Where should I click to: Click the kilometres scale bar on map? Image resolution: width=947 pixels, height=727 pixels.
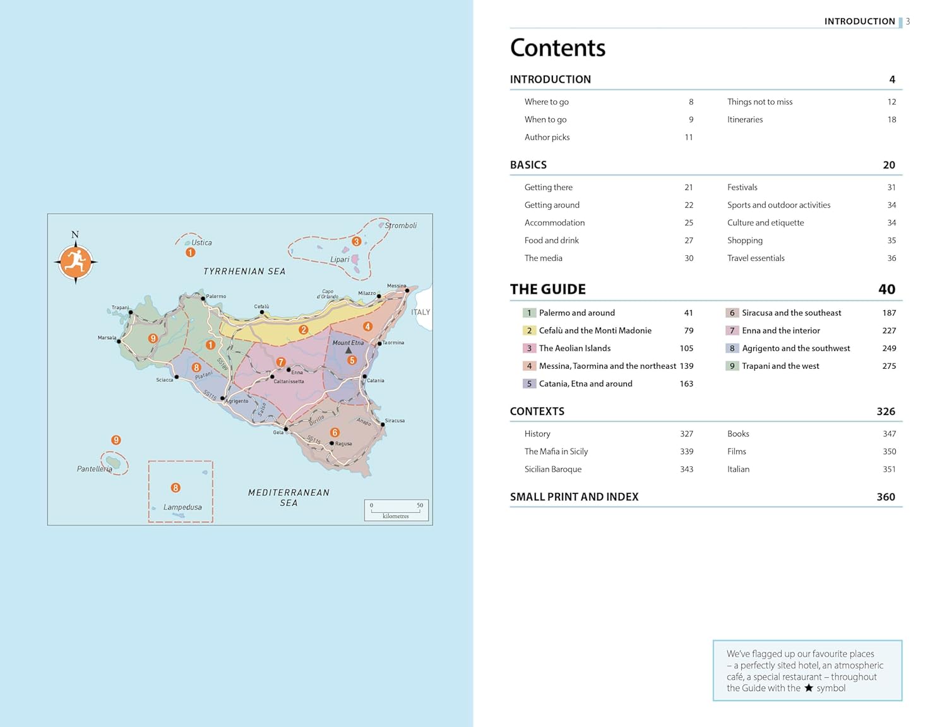[396, 510]
